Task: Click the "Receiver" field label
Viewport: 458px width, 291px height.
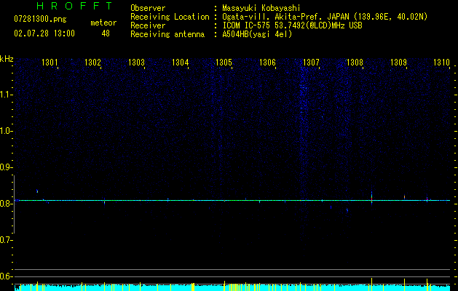Action: point(148,25)
